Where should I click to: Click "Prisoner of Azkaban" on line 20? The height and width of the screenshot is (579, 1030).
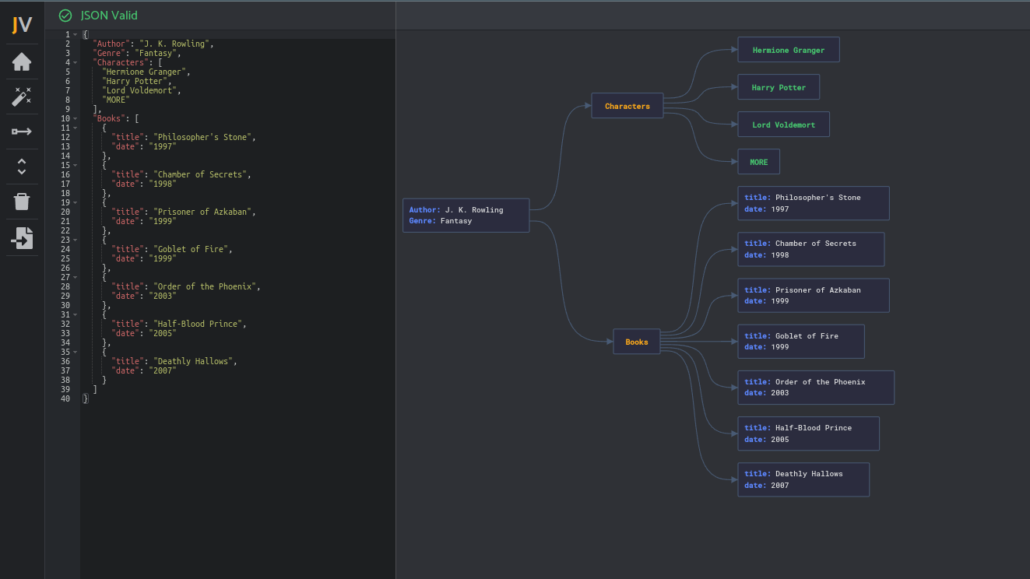click(x=202, y=212)
